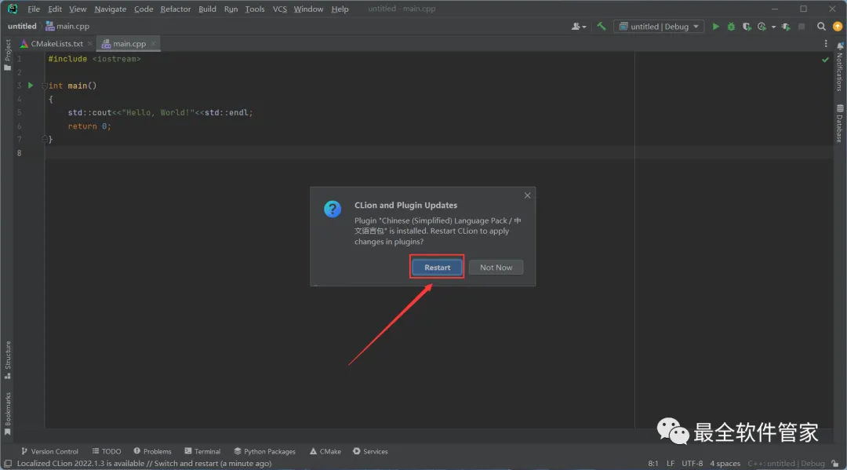Expand the profiler options dropdown arrow
The image size is (847, 470).
click(773, 27)
